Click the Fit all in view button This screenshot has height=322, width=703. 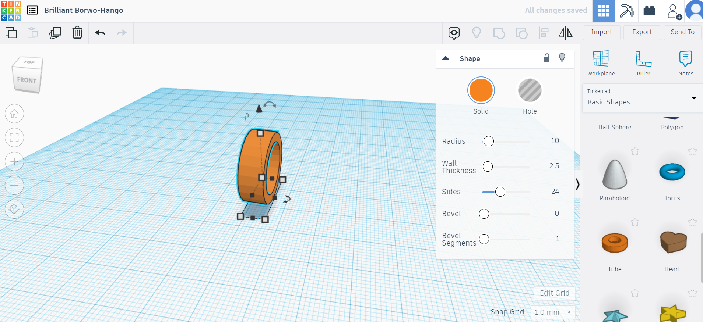pyautogui.click(x=14, y=137)
